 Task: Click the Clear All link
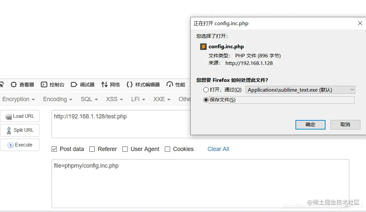218,149
